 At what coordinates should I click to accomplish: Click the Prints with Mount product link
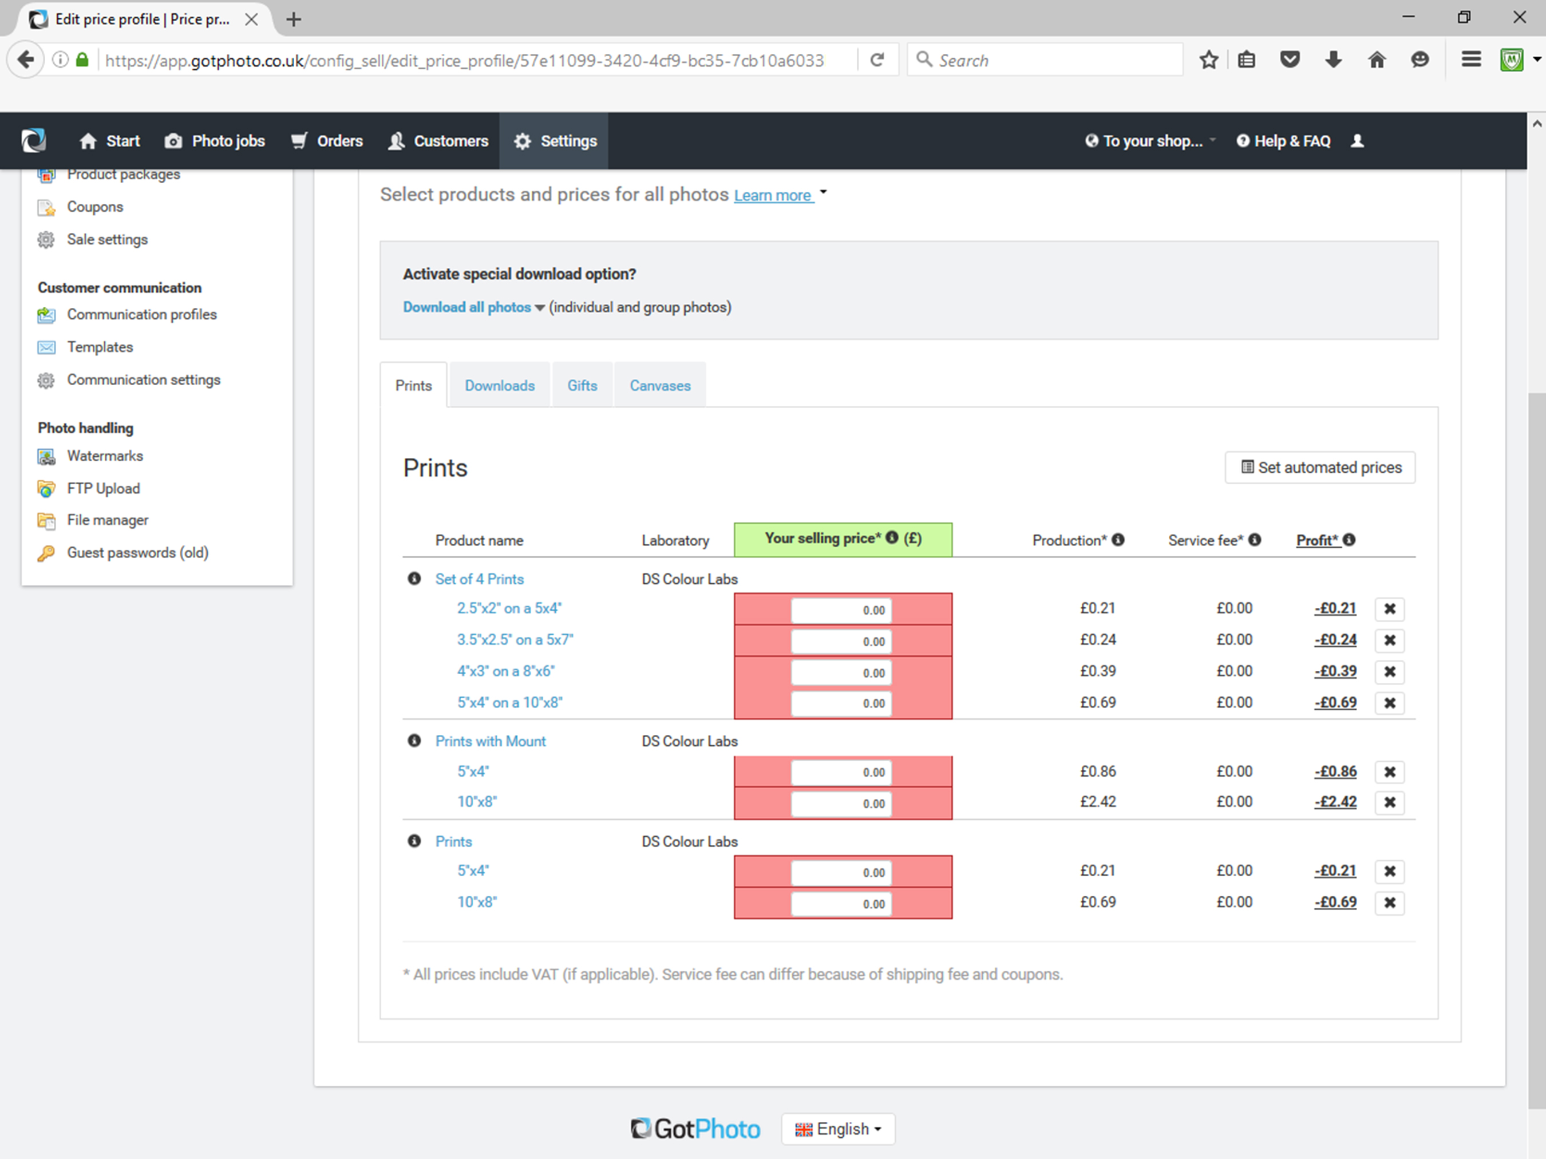point(491,741)
